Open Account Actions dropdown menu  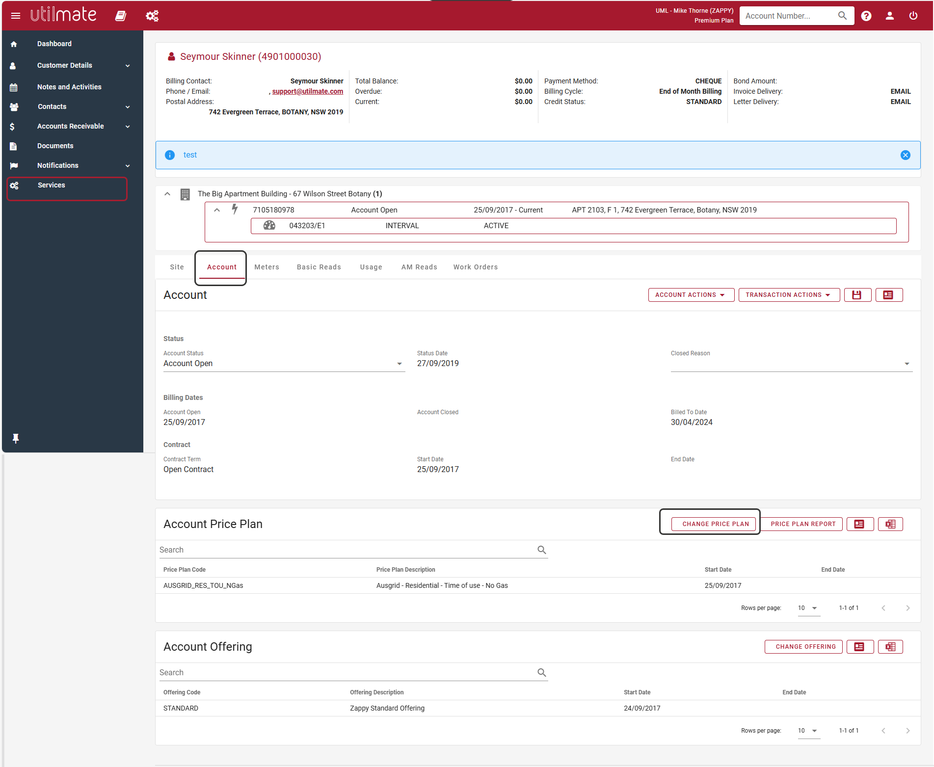click(691, 295)
